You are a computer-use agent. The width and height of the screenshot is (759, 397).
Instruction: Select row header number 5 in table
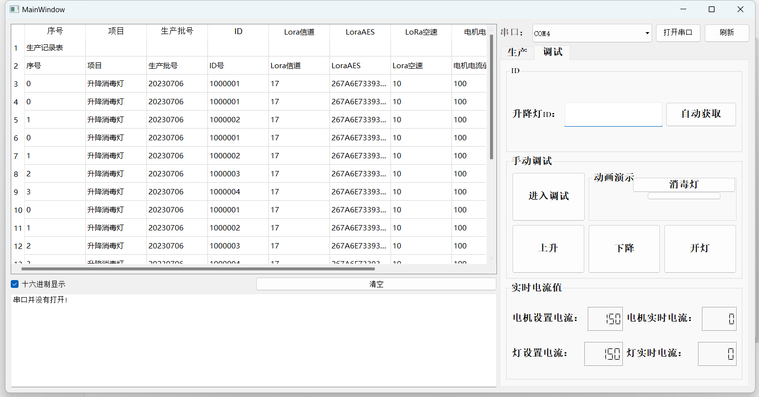pyautogui.click(x=16, y=120)
